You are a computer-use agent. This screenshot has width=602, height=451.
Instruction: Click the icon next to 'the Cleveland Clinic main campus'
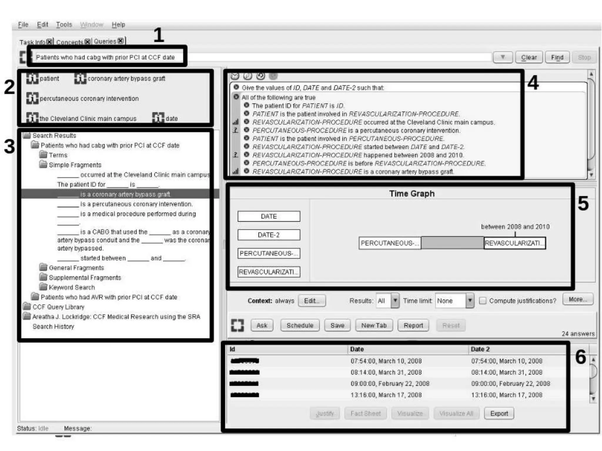[x=32, y=118]
